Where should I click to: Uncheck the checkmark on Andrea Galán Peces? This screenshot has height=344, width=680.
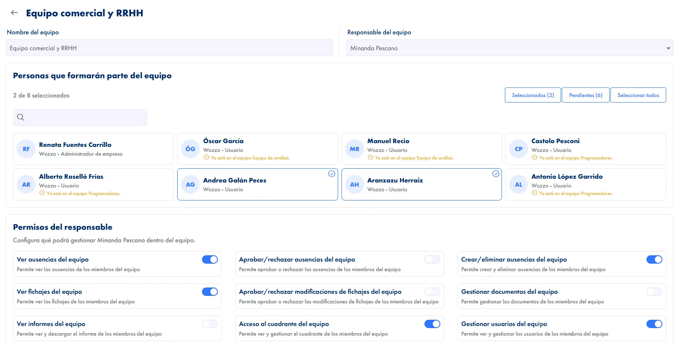pos(332,174)
